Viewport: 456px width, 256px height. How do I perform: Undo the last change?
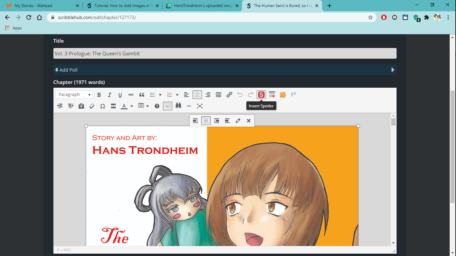(240, 95)
